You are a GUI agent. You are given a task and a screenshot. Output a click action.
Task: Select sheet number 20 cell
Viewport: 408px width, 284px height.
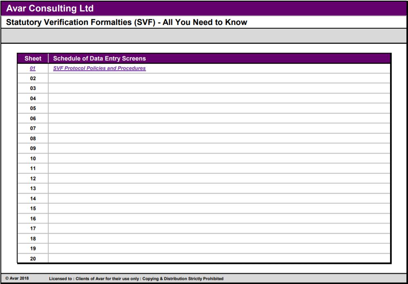click(x=33, y=259)
